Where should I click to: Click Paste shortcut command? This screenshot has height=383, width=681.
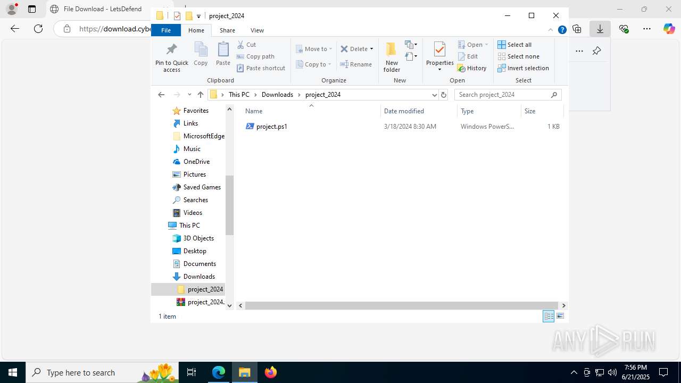pyautogui.click(x=261, y=68)
